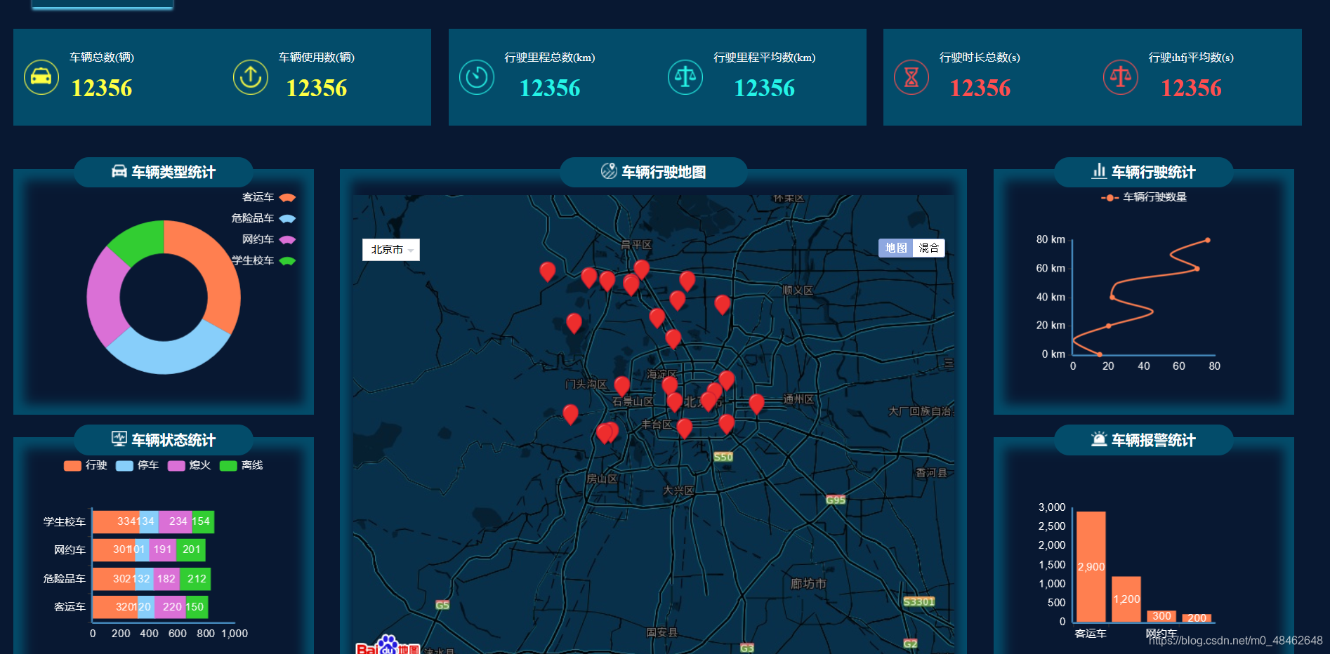The image size is (1330, 654).
Task: Click the 车辆类型统计 panel title
Action: 173,172
